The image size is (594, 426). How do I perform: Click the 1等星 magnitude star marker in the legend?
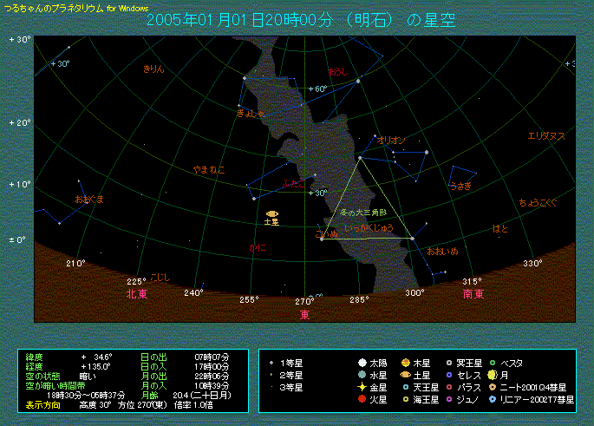[x=271, y=363]
